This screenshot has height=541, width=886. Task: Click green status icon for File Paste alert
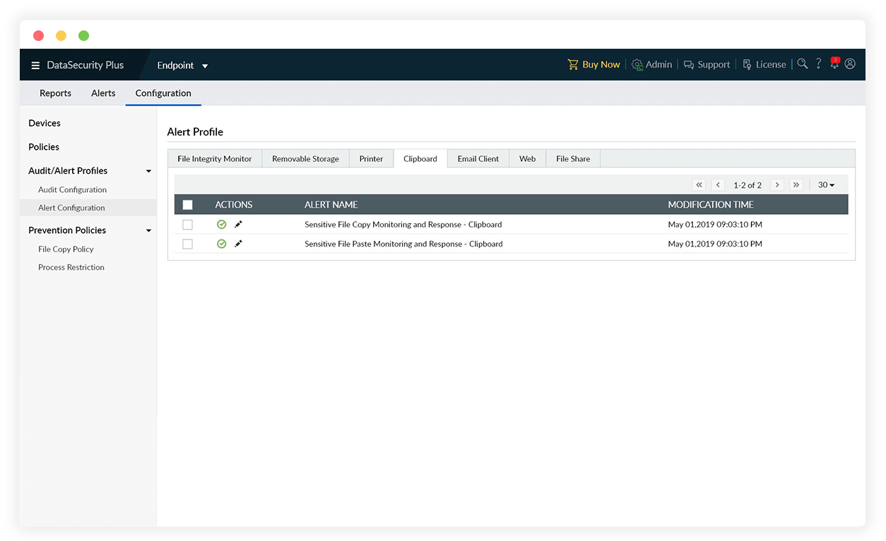(221, 244)
